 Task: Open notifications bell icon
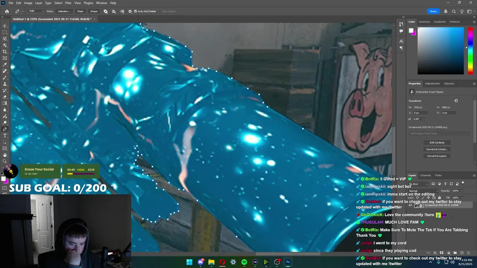tap(445, 11)
